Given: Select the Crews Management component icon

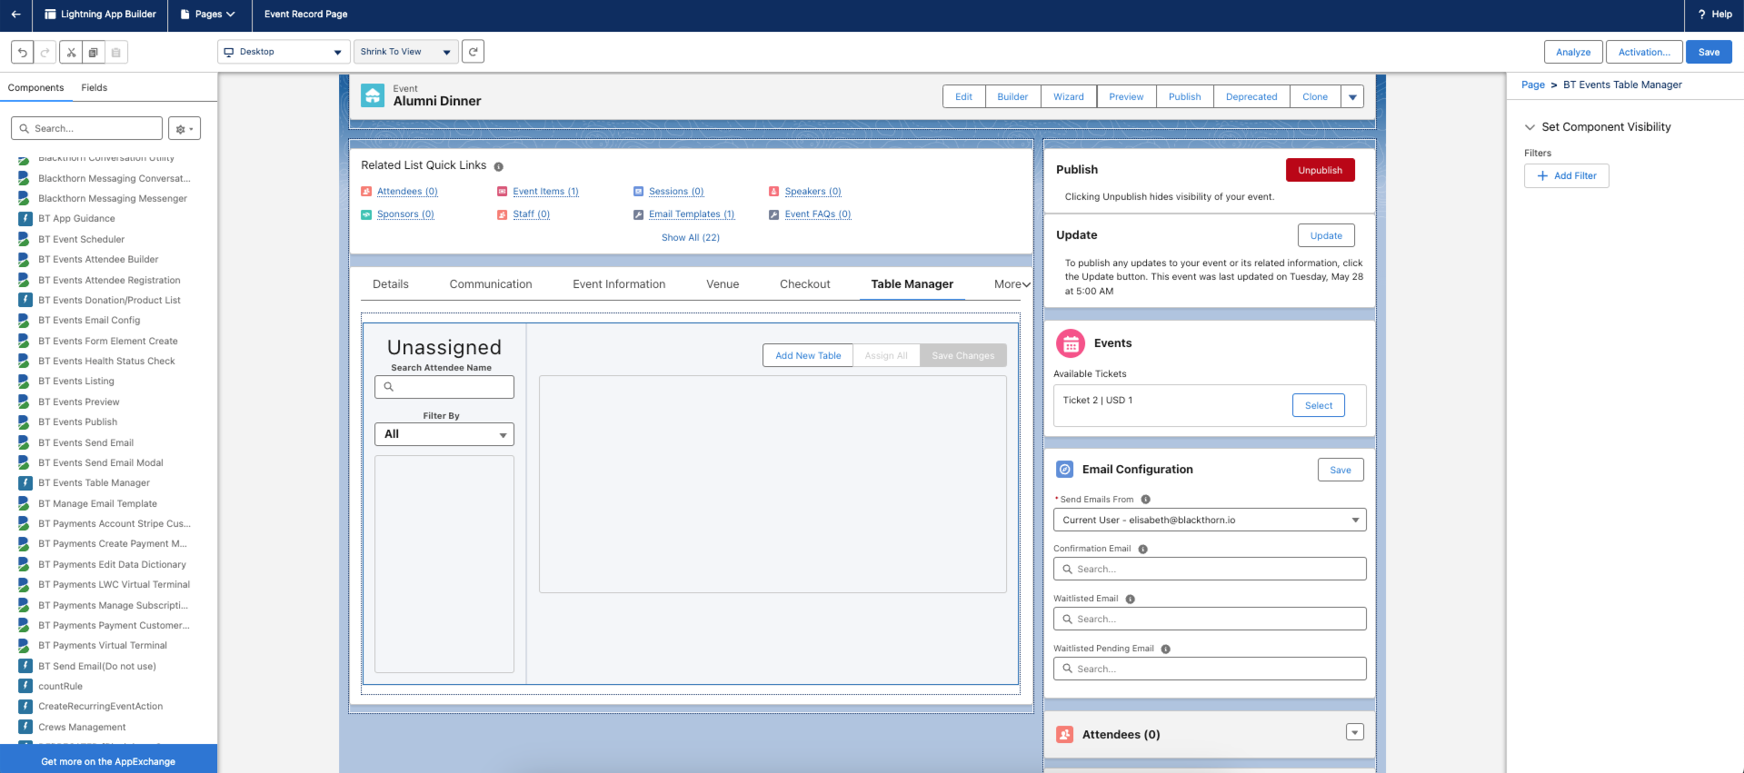Looking at the screenshot, I should point(25,728).
